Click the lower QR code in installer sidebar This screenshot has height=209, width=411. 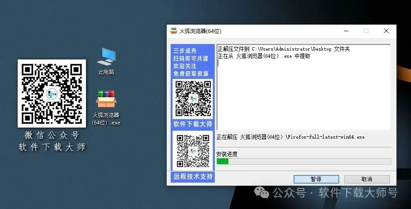point(193,150)
